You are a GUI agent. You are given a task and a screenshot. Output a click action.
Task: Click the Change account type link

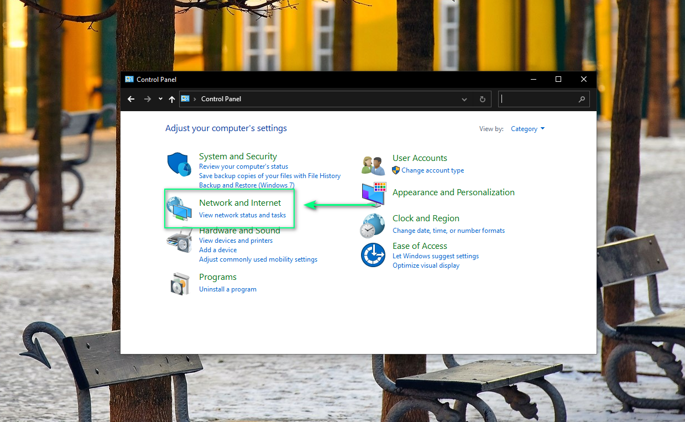point(432,170)
